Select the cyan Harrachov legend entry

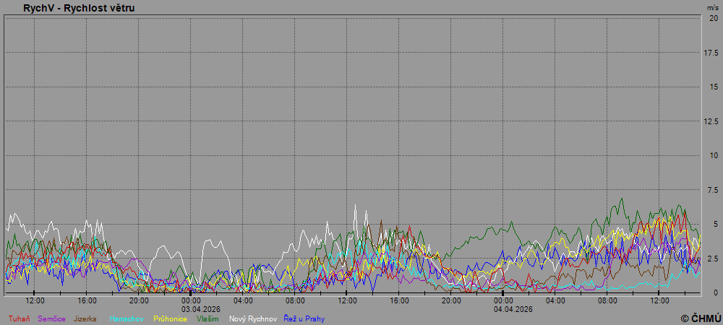127,318
